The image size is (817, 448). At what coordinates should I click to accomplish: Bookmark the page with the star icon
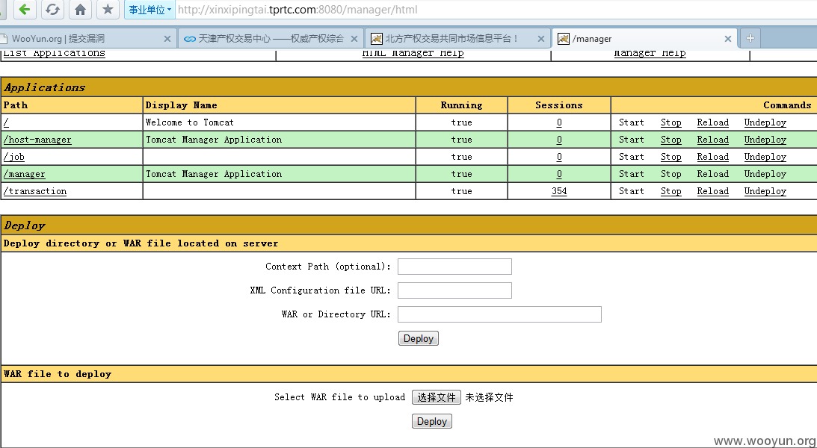pyautogui.click(x=108, y=10)
